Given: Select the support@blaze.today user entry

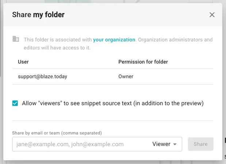Looking at the screenshot, I should point(42,77).
